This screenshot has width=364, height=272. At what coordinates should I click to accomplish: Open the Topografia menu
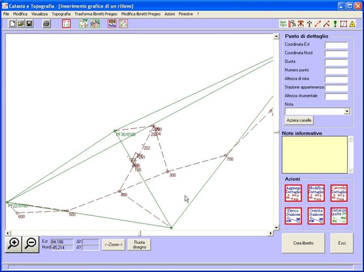(x=61, y=13)
